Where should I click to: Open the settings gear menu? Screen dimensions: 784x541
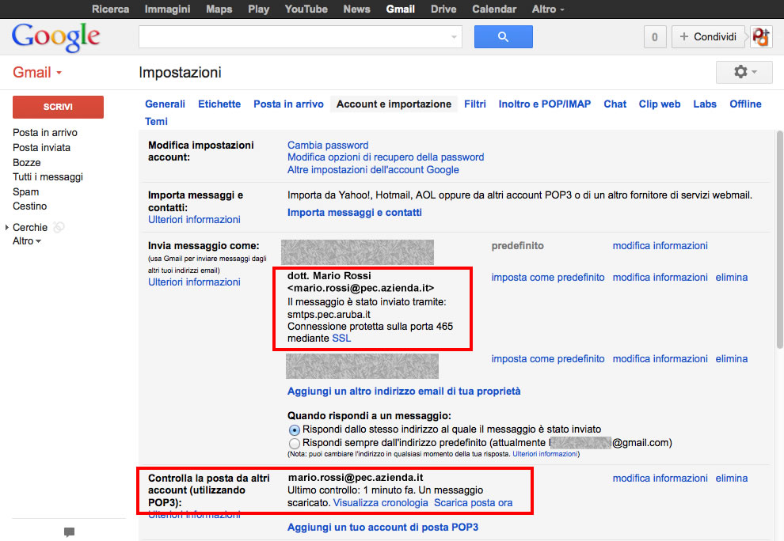pos(744,72)
